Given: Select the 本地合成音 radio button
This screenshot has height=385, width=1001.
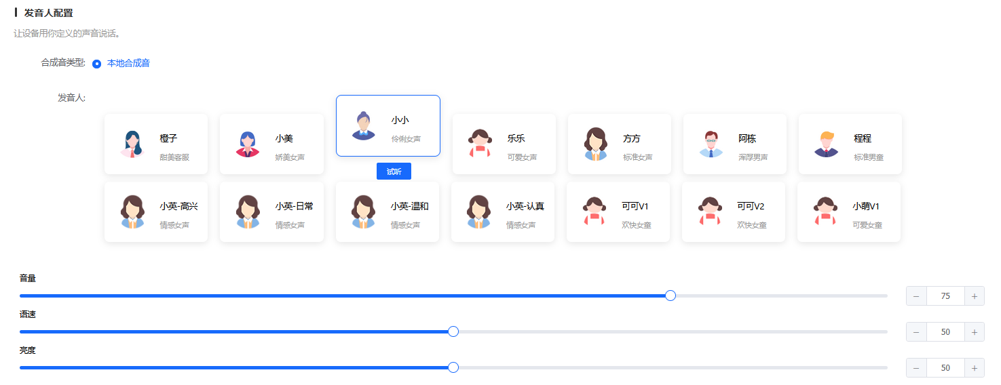Looking at the screenshot, I should [x=97, y=64].
